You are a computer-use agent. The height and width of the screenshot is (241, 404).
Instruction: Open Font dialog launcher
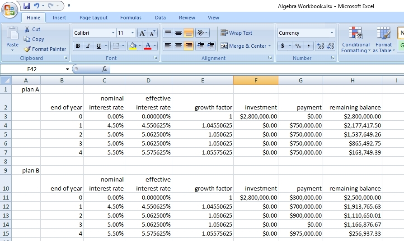155,58
